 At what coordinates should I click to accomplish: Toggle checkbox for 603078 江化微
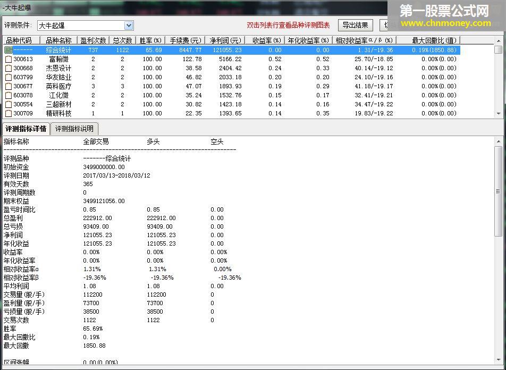(9, 96)
